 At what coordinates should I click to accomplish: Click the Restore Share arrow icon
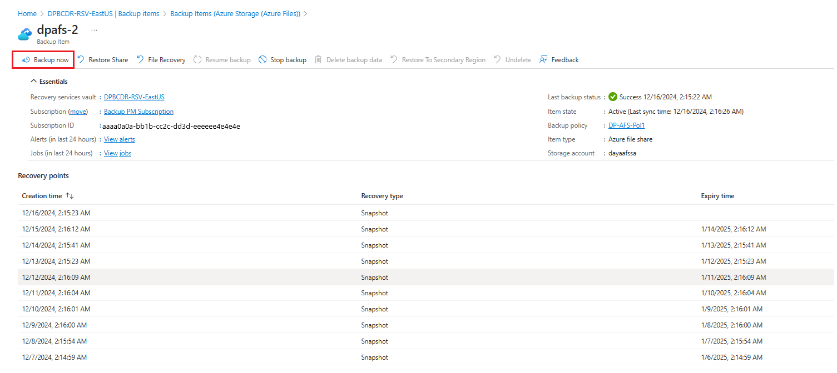[x=81, y=59]
